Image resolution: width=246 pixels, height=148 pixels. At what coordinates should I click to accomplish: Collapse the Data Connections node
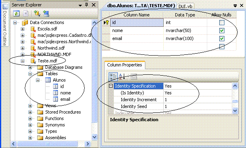[15, 23]
